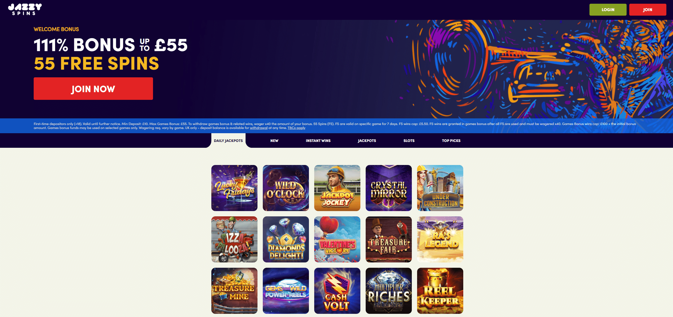Open the Instant Wins tab
This screenshot has width=673, height=317.
click(318, 141)
